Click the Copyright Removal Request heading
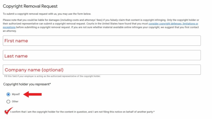The image size is (212, 119). (30, 6)
